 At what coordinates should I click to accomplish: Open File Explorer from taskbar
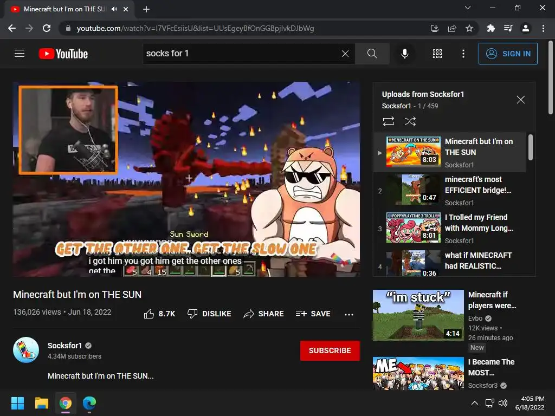(x=41, y=403)
